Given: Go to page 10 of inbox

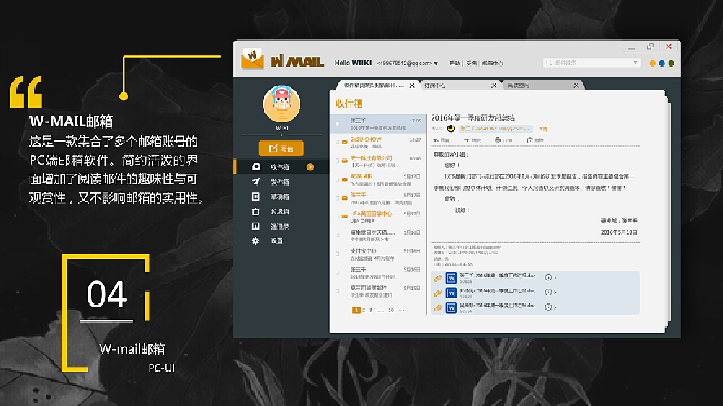Looking at the screenshot, I should pos(391,310).
